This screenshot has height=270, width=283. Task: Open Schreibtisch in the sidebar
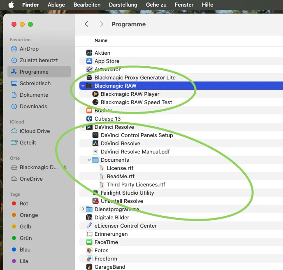click(39, 83)
